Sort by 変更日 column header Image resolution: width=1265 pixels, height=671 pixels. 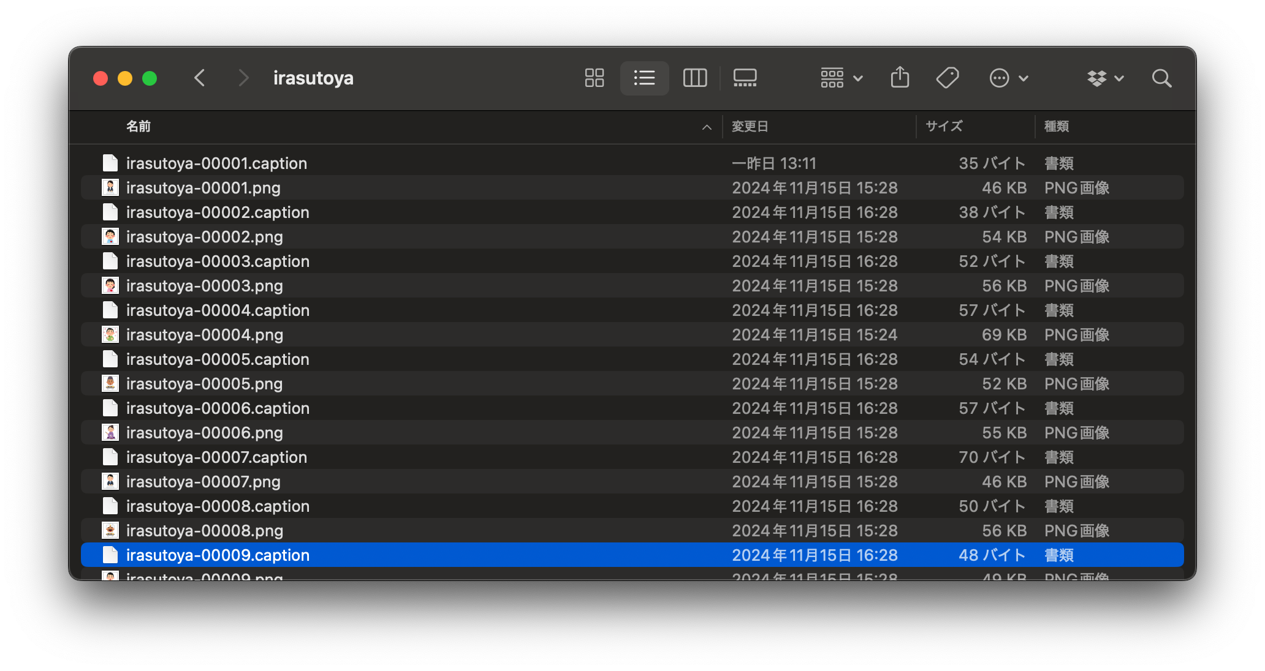point(750,127)
